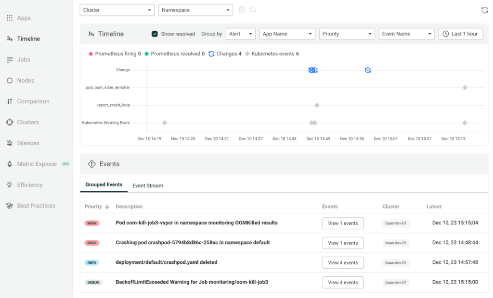This screenshot has height=298, width=493.
Task: Click the Clusters icon in sidebar
Action: [x=10, y=123]
